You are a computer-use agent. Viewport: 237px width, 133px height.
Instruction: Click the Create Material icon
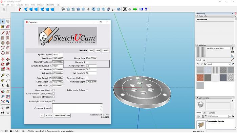click(x=233, y=52)
